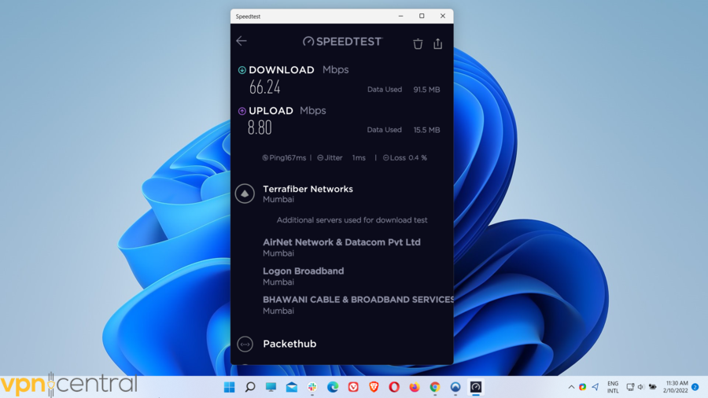Share the speed test result
The image size is (708, 398).
(437, 43)
